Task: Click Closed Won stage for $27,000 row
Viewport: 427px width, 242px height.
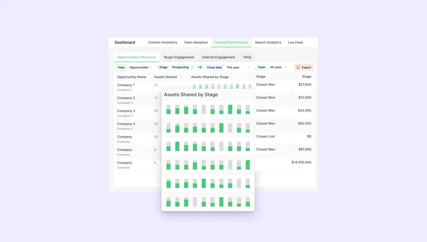Action: 265,85
